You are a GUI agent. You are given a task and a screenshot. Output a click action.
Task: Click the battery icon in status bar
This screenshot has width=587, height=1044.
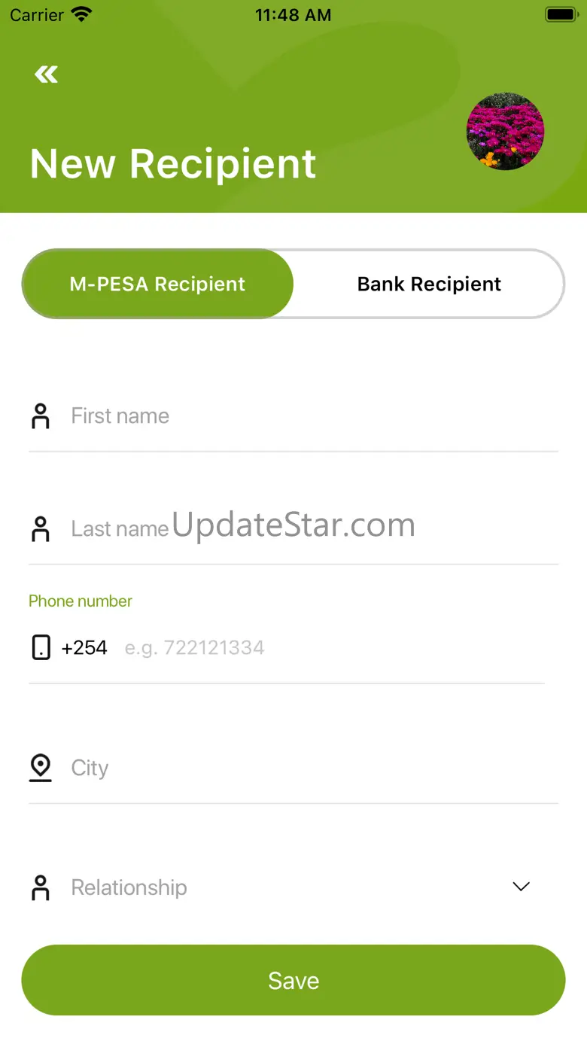561,14
